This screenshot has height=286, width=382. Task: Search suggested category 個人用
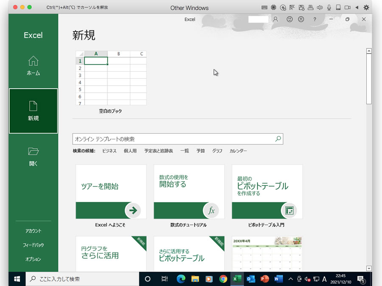[x=130, y=151]
